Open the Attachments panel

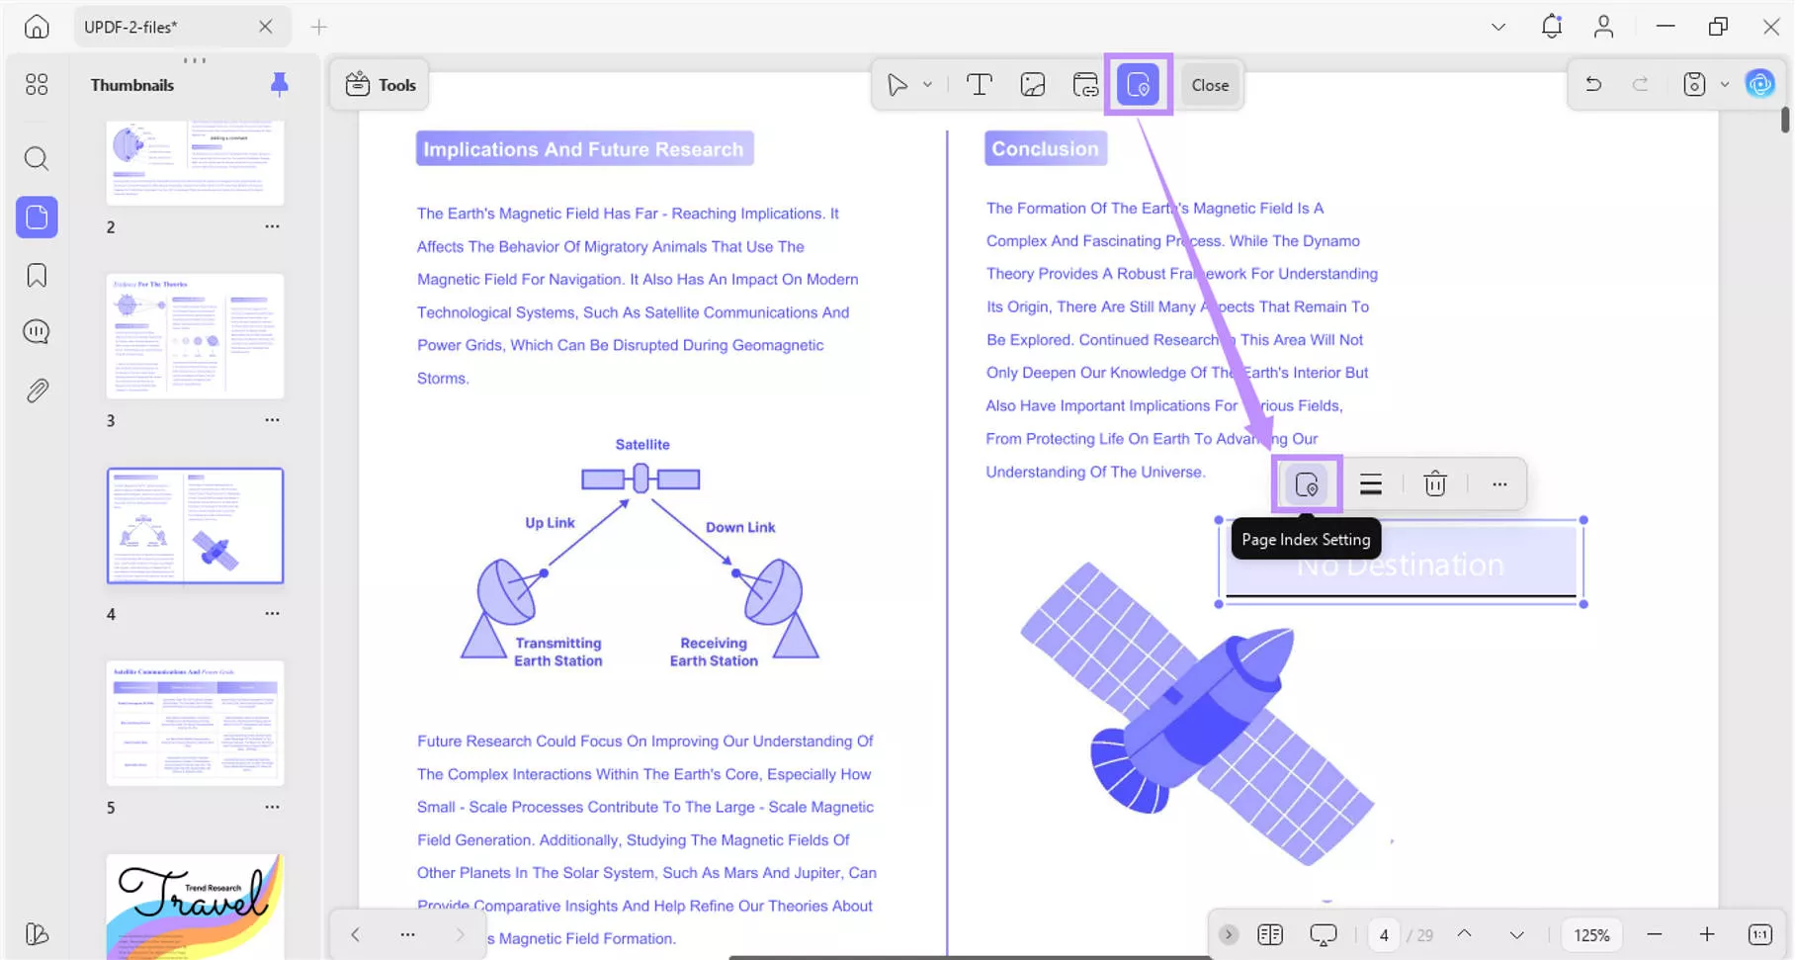coord(36,390)
